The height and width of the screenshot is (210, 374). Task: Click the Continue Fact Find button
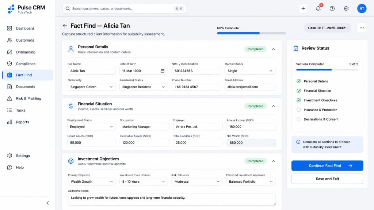point(327,166)
